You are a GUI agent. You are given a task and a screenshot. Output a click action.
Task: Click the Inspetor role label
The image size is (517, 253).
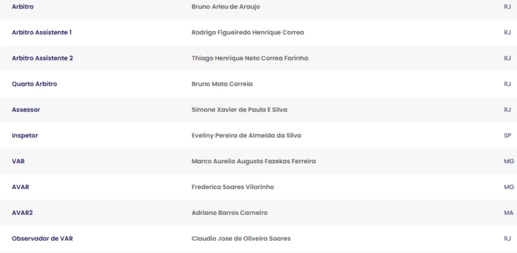(25, 136)
